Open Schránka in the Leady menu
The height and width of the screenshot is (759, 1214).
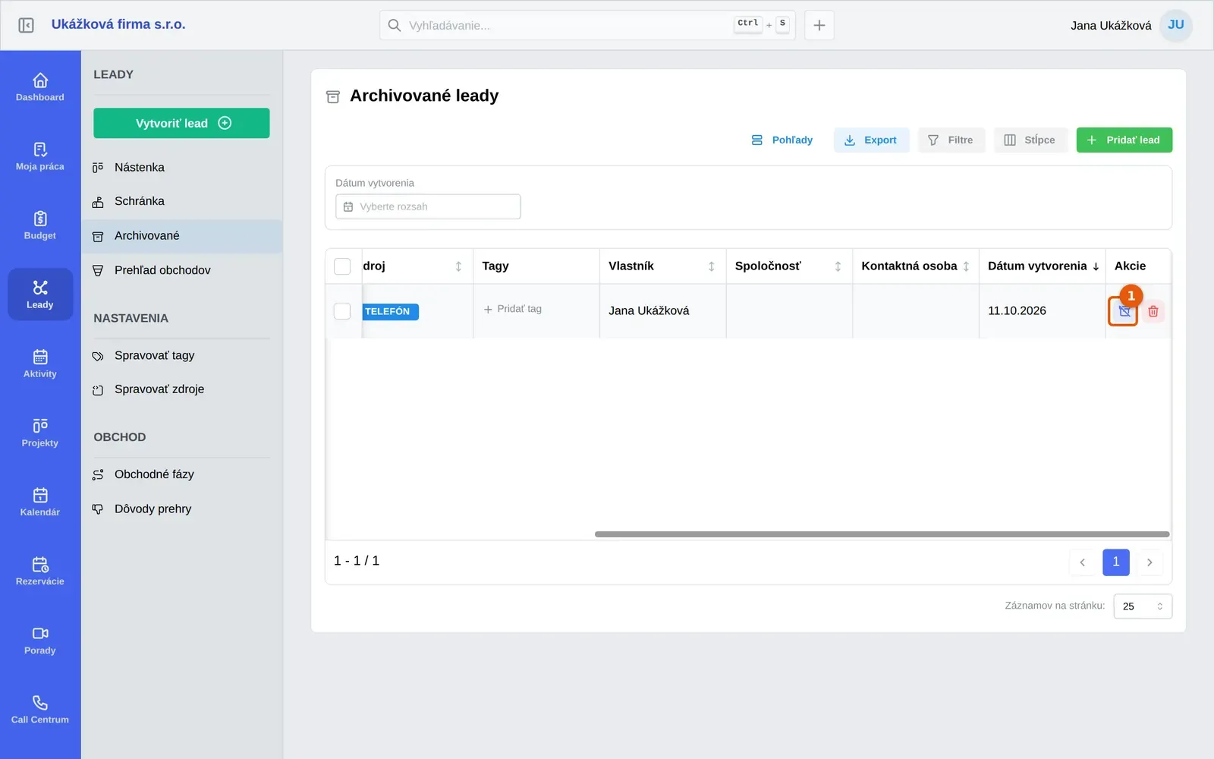[x=181, y=202]
